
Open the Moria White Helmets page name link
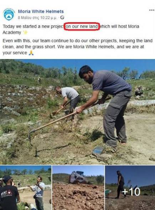pos(41,11)
